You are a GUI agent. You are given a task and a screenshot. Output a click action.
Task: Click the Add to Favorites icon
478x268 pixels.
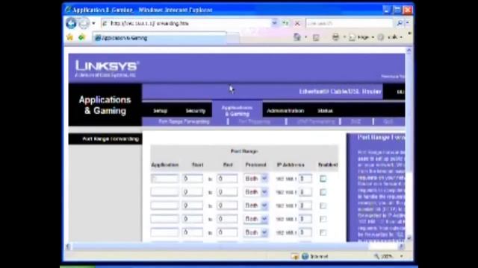(81, 37)
